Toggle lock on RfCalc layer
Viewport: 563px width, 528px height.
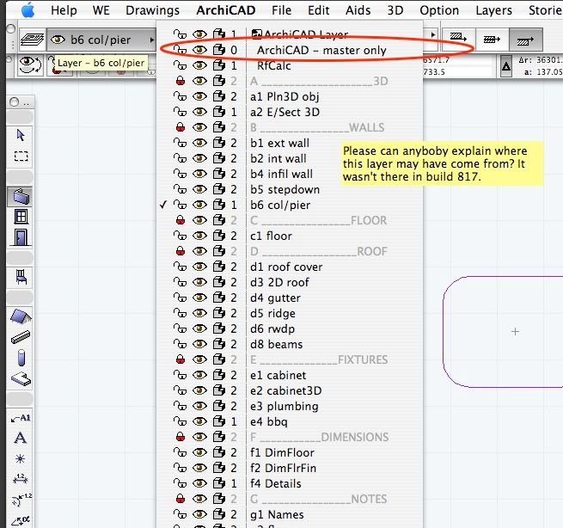pos(180,65)
